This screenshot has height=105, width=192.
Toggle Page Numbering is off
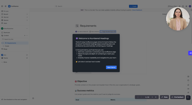coord(108,31)
